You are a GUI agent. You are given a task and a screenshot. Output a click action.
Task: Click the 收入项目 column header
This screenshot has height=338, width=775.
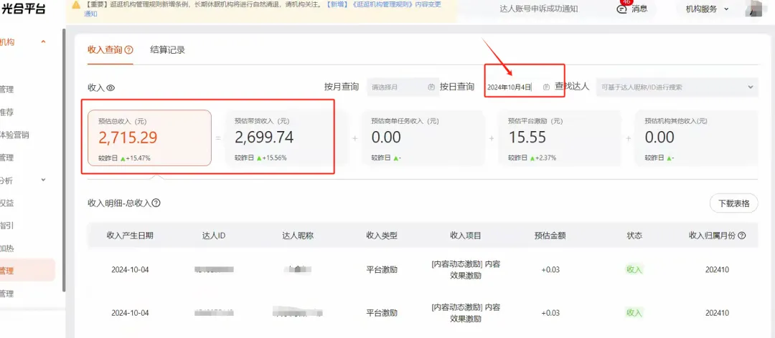click(x=466, y=236)
